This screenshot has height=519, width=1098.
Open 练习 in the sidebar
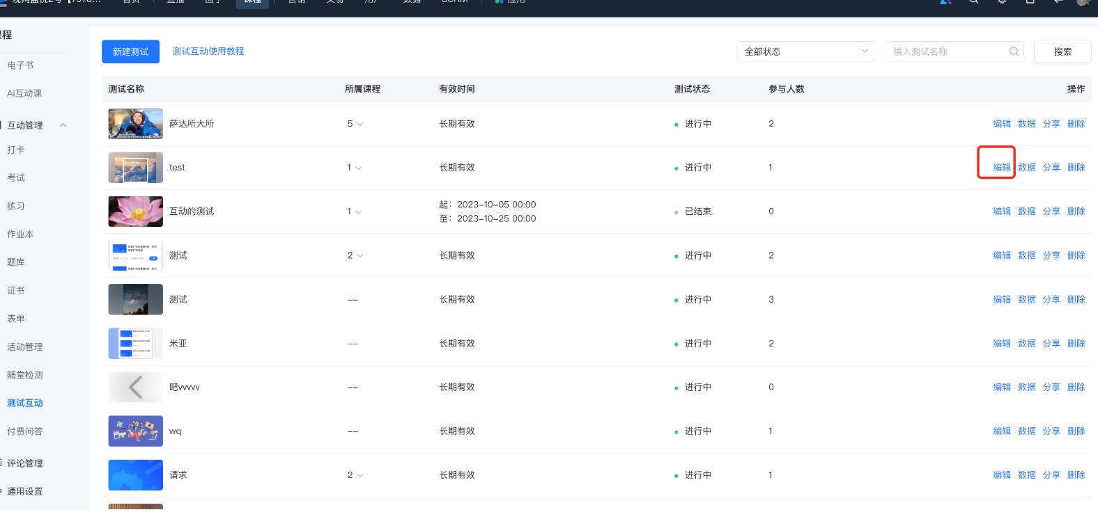[16, 206]
